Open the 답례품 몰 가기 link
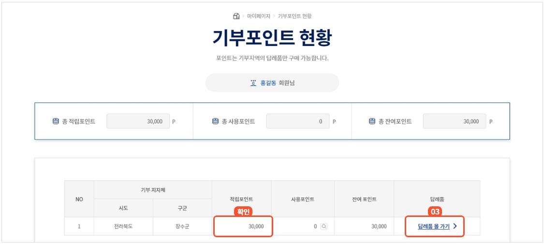 click(434, 226)
